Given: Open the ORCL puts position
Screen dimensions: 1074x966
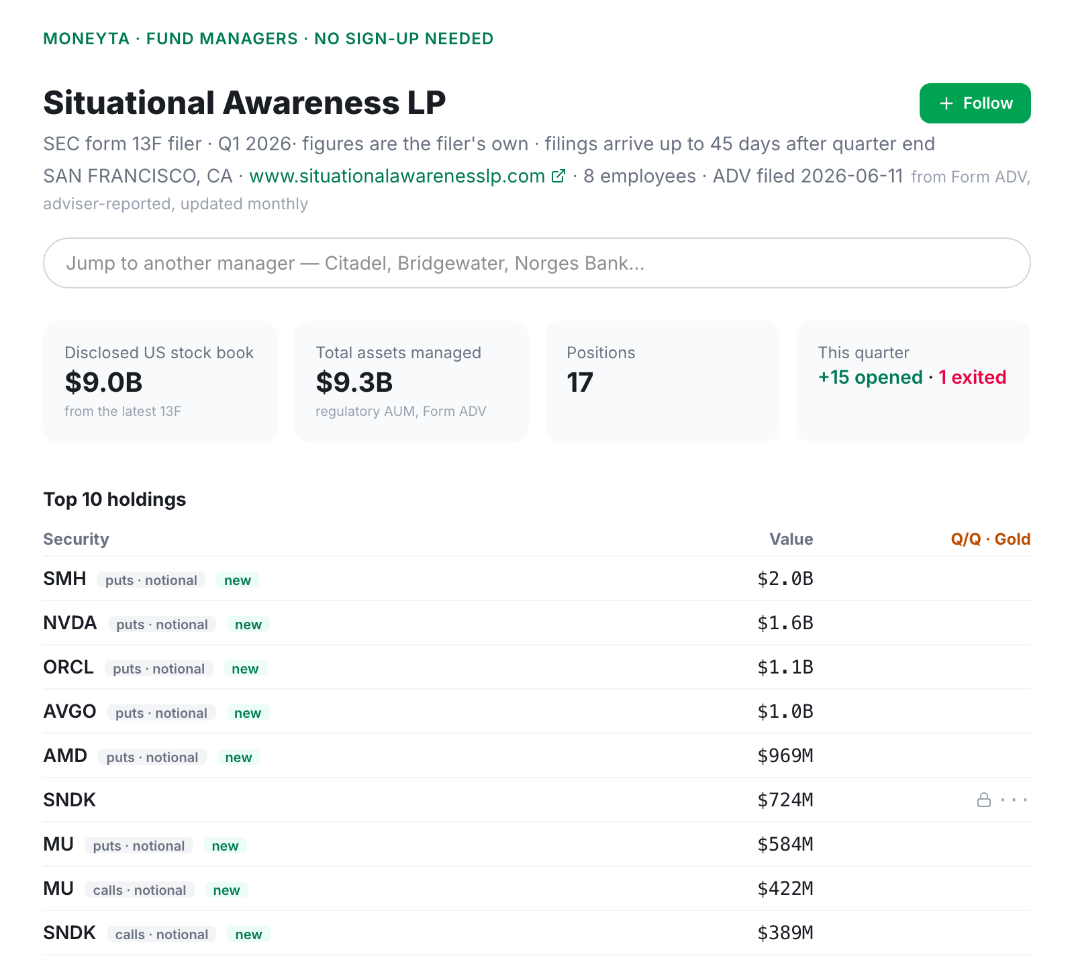Looking at the screenshot, I should [x=537, y=667].
